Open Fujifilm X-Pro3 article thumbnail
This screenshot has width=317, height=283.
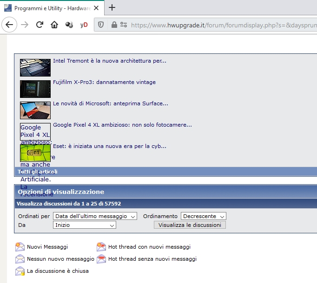[35, 89]
